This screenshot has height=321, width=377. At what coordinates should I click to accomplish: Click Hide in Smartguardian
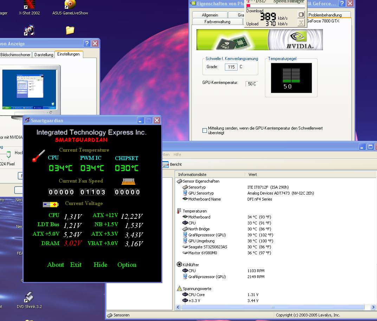100,264
